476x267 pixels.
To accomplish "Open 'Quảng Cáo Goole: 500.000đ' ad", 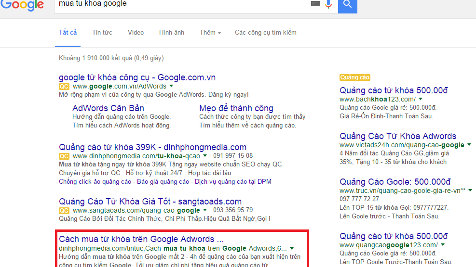I will pos(395,182).
